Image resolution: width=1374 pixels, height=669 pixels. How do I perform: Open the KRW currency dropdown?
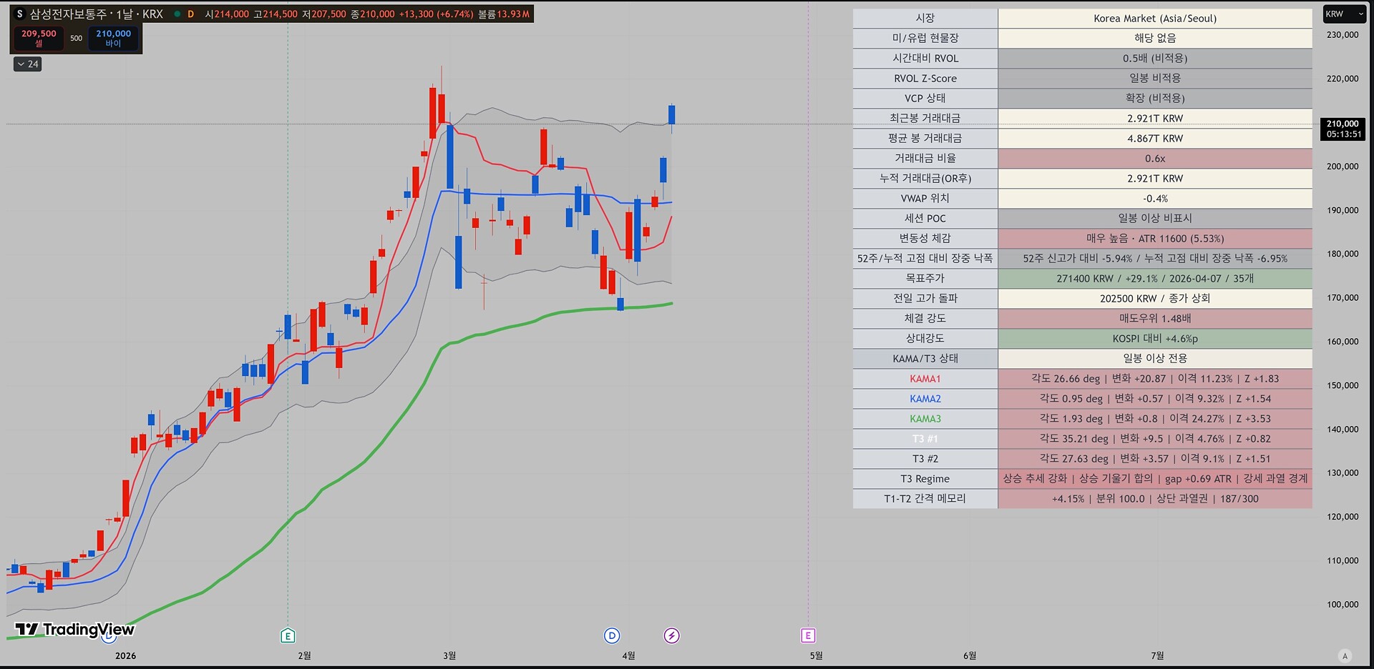pyautogui.click(x=1344, y=14)
